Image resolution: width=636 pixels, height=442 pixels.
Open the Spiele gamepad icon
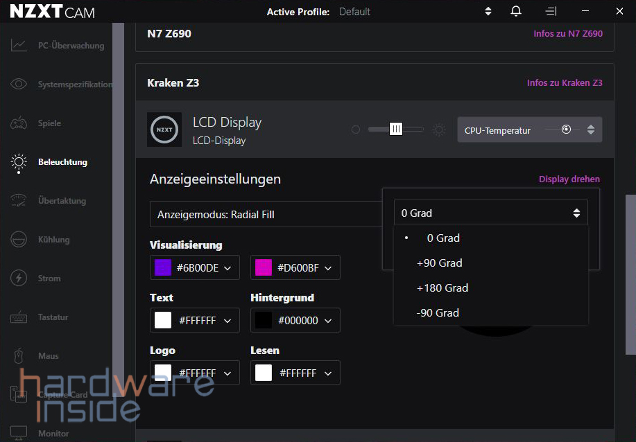pos(19,123)
